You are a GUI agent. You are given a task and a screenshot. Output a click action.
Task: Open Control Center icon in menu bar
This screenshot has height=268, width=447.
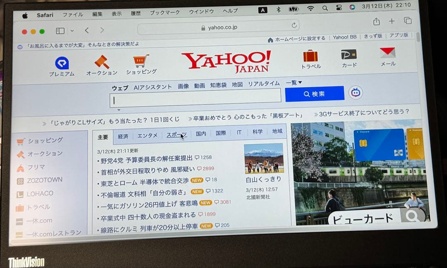click(339, 8)
